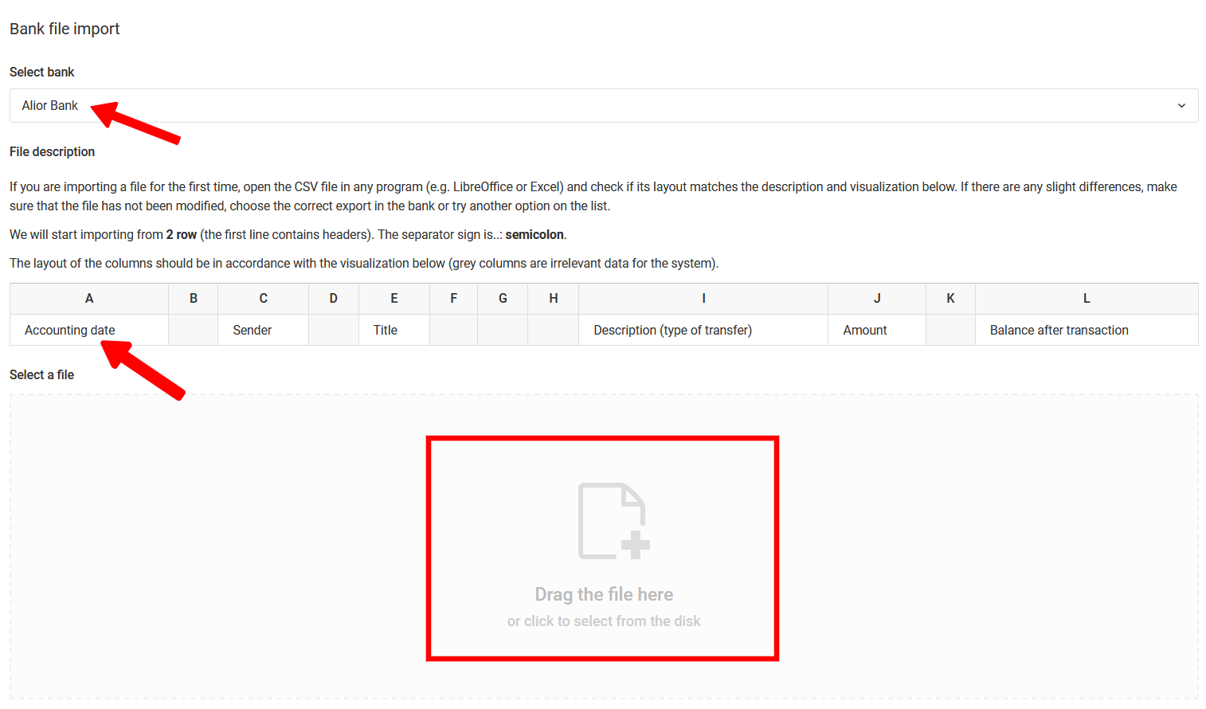The width and height of the screenshot is (1206, 709).
Task: Click "or click to select from the disk"
Action: pos(604,621)
